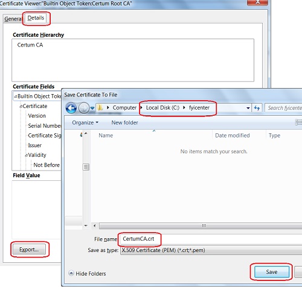The image size is (302, 287).
Task: Collapse via Hide Folders arrow icon
Action: pos(71,273)
